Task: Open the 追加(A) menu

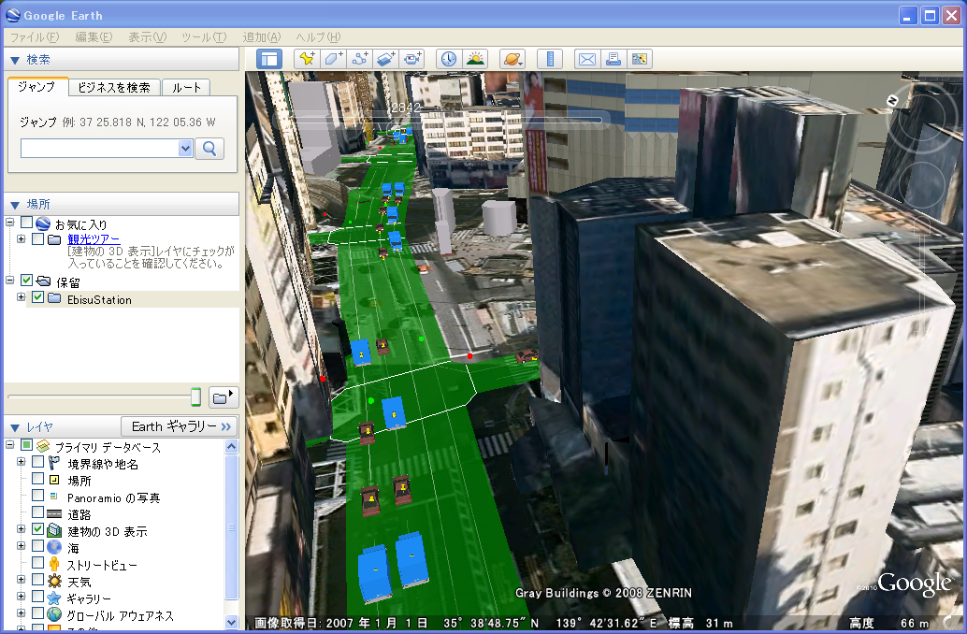Action: (262, 37)
